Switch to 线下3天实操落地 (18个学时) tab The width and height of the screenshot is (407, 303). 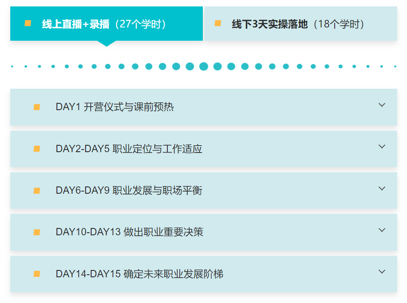point(299,24)
